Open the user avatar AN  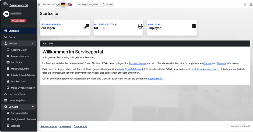point(6,14)
